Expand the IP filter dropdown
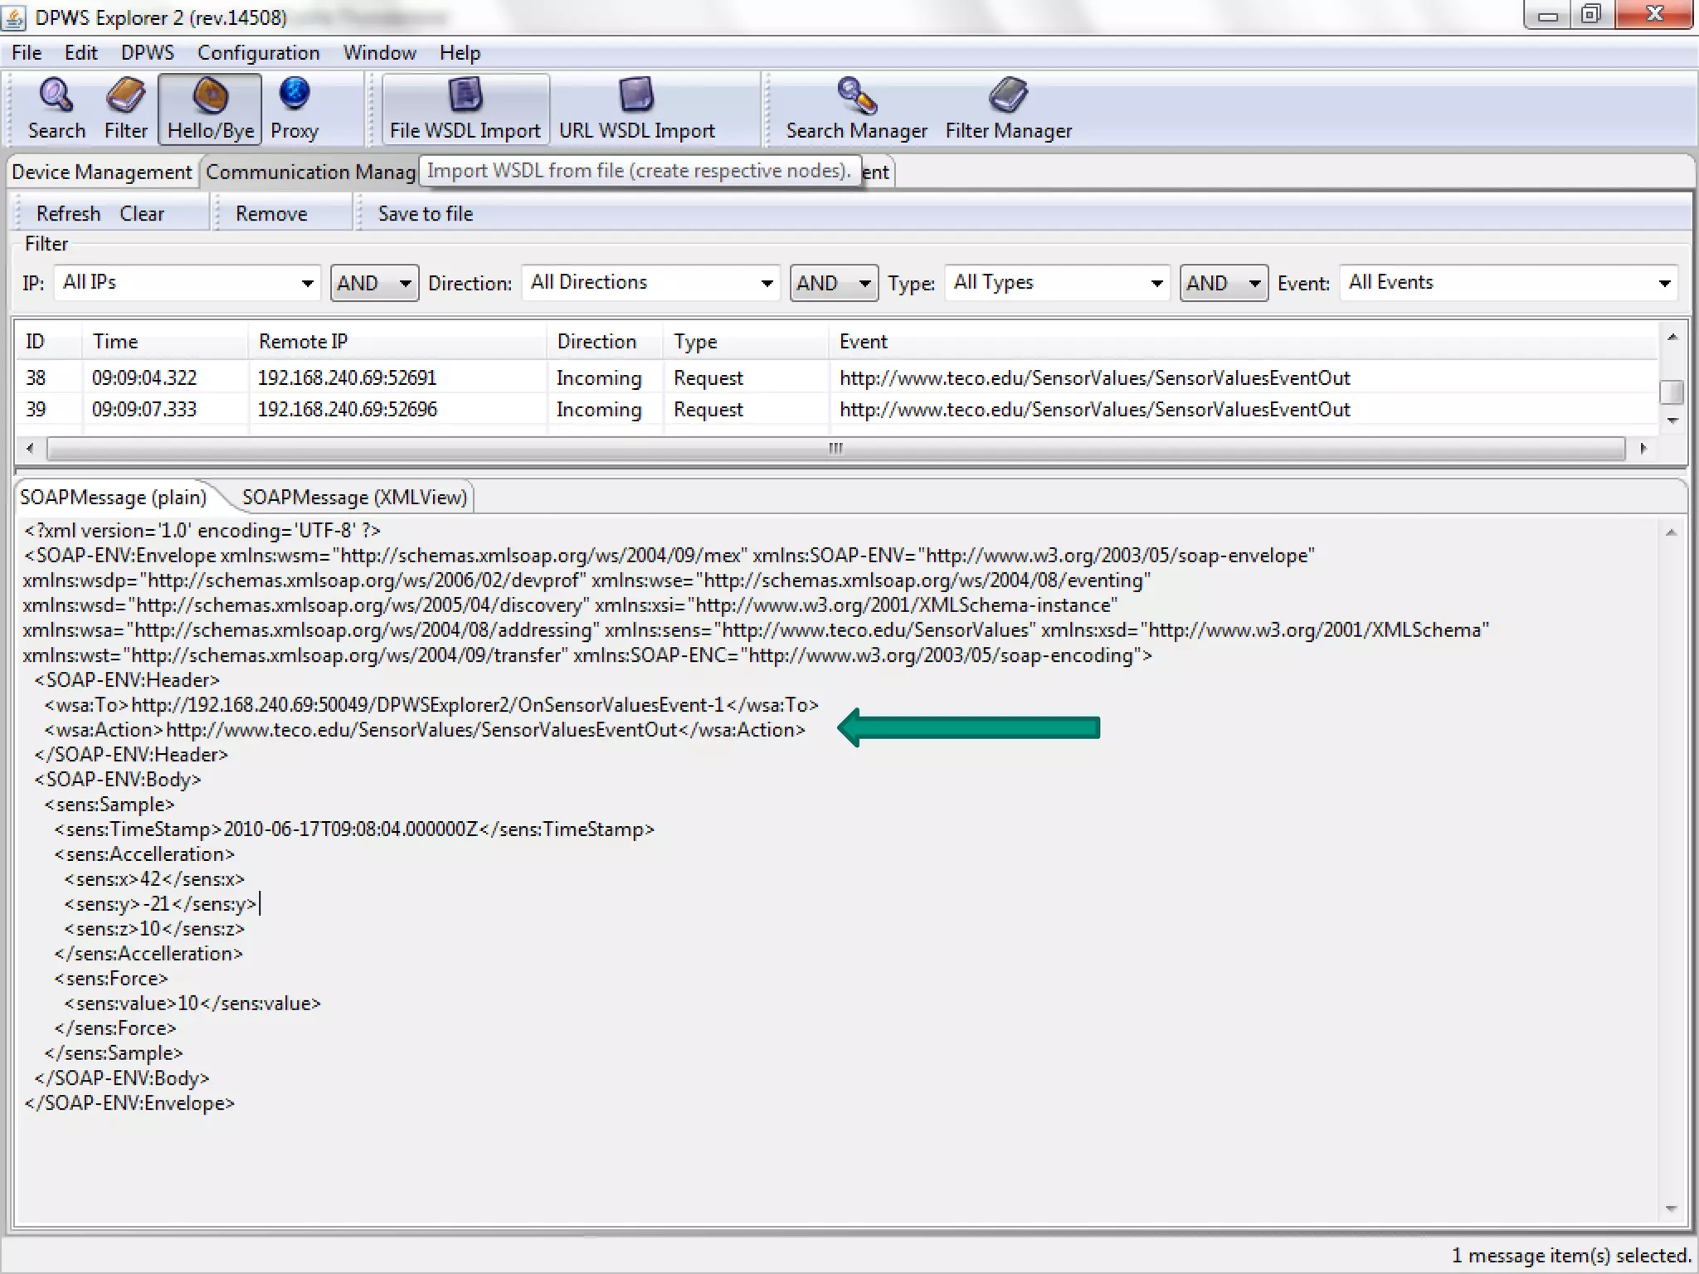1699x1274 pixels. coord(307,284)
